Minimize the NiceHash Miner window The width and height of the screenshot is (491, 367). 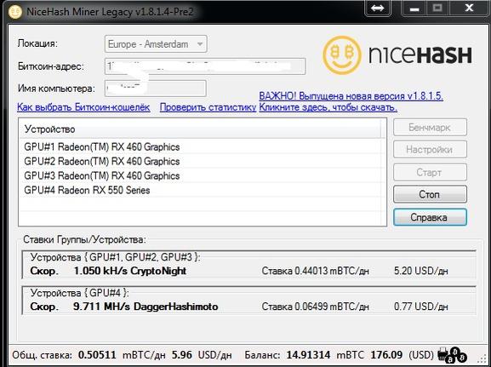pos(414,9)
